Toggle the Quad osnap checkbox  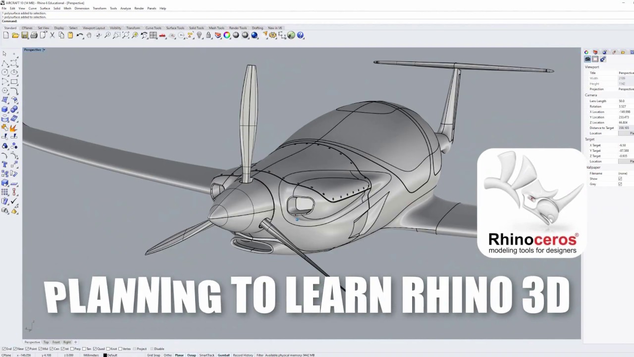pos(95,349)
